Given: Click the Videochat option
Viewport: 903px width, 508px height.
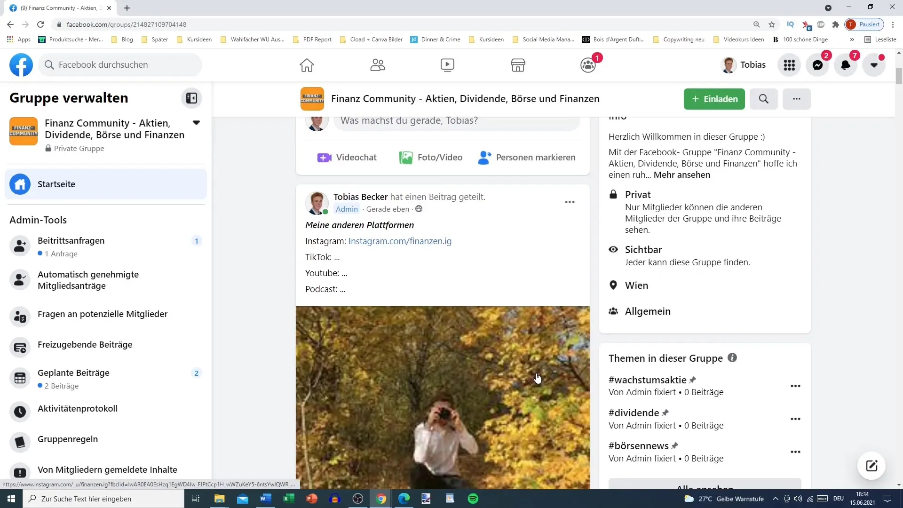Looking at the screenshot, I should pos(347,158).
